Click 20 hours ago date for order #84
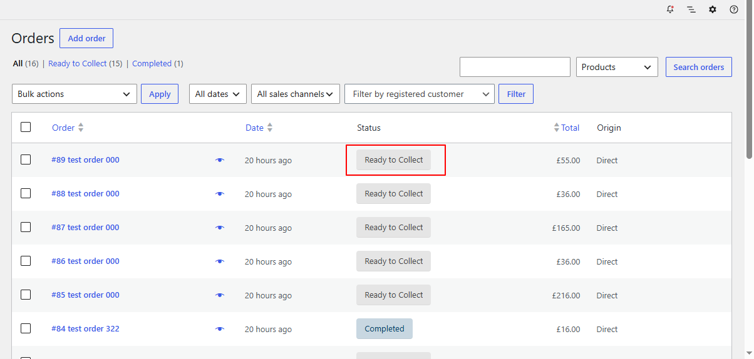754x359 pixels. pos(268,330)
